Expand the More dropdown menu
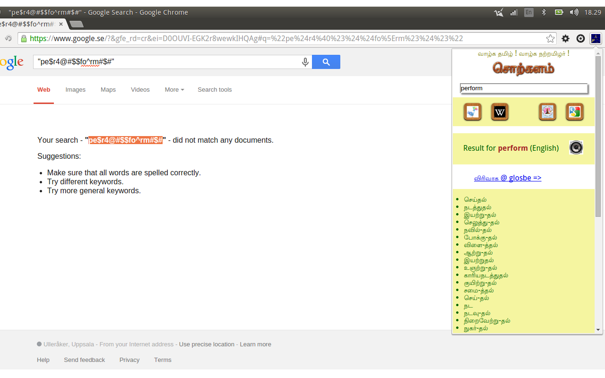This screenshot has height=378, width=605. 174,90
